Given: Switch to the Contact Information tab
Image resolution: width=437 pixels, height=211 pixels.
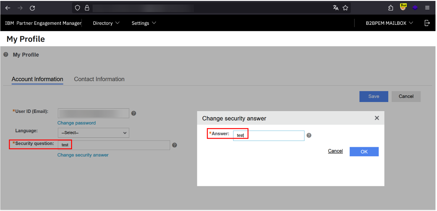Looking at the screenshot, I should pos(99,79).
